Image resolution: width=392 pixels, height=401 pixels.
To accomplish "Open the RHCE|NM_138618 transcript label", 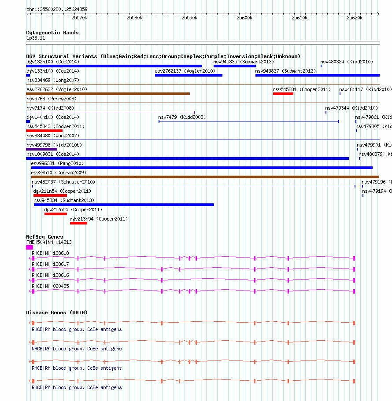I will coord(50,253).
